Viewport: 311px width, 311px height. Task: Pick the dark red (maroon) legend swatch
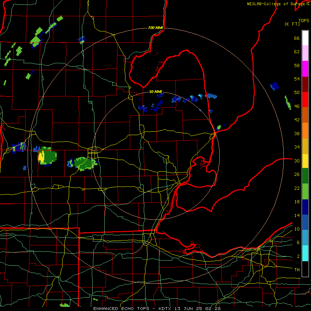point(305,84)
